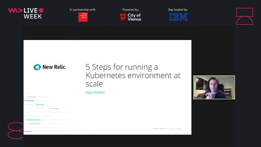The image size is (261, 147).
Task: Click the 'Day hosted by:' label
Action: pyautogui.click(x=178, y=10)
